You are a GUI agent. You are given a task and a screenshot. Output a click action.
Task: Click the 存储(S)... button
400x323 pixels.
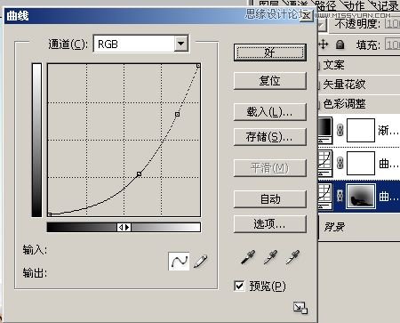pyautogui.click(x=269, y=137)
